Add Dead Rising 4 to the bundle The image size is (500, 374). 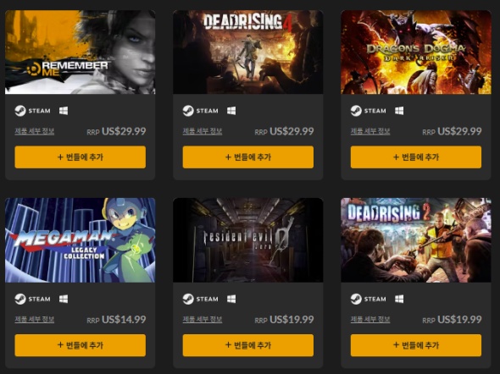click(248, 157)
